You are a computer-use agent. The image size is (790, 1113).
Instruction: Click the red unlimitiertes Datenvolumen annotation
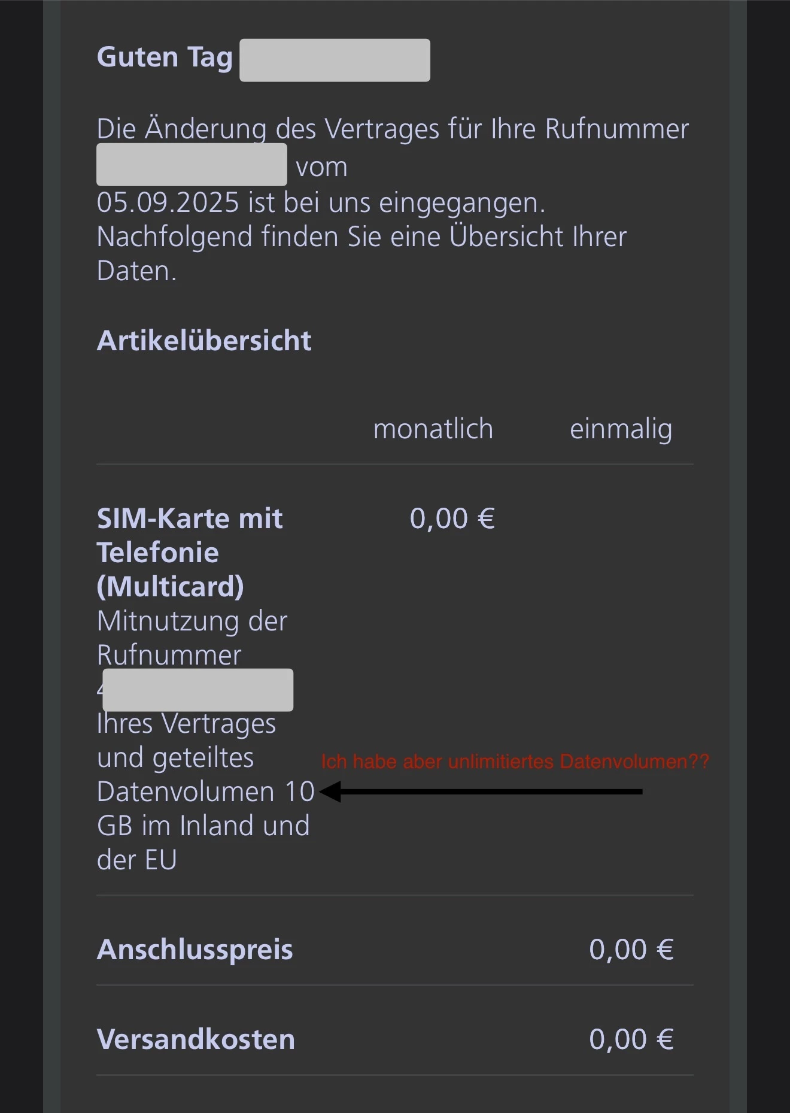pos(515,762)
